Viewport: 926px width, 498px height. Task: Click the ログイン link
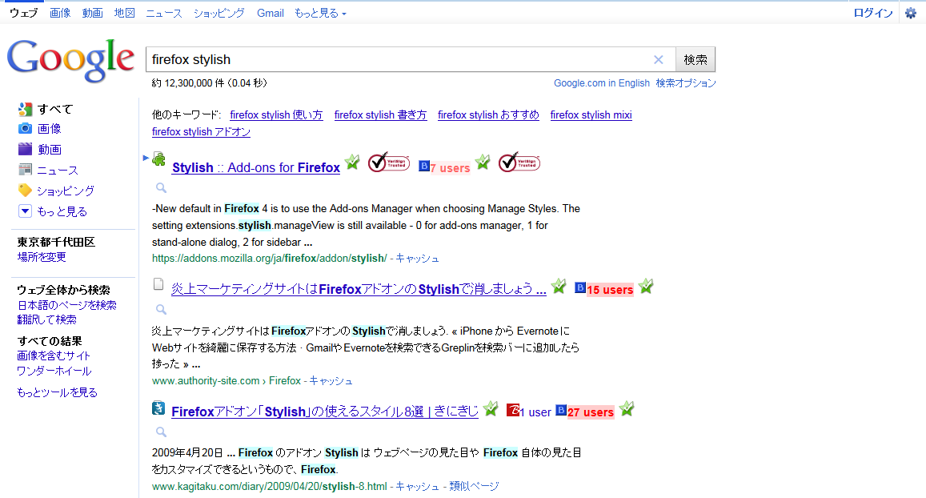tap(873, 13)
